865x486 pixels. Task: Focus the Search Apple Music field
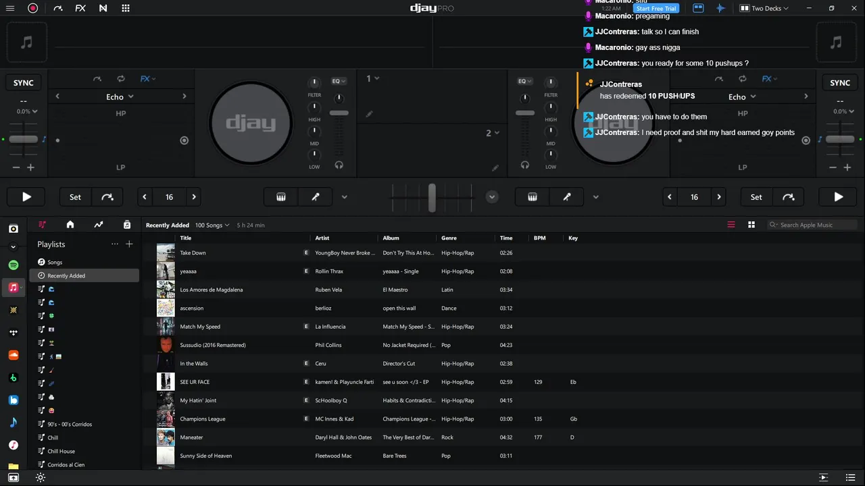click(812, 225)
